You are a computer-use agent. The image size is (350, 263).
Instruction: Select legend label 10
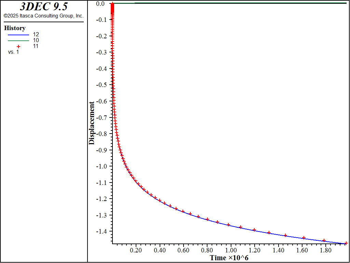point(36,40)
